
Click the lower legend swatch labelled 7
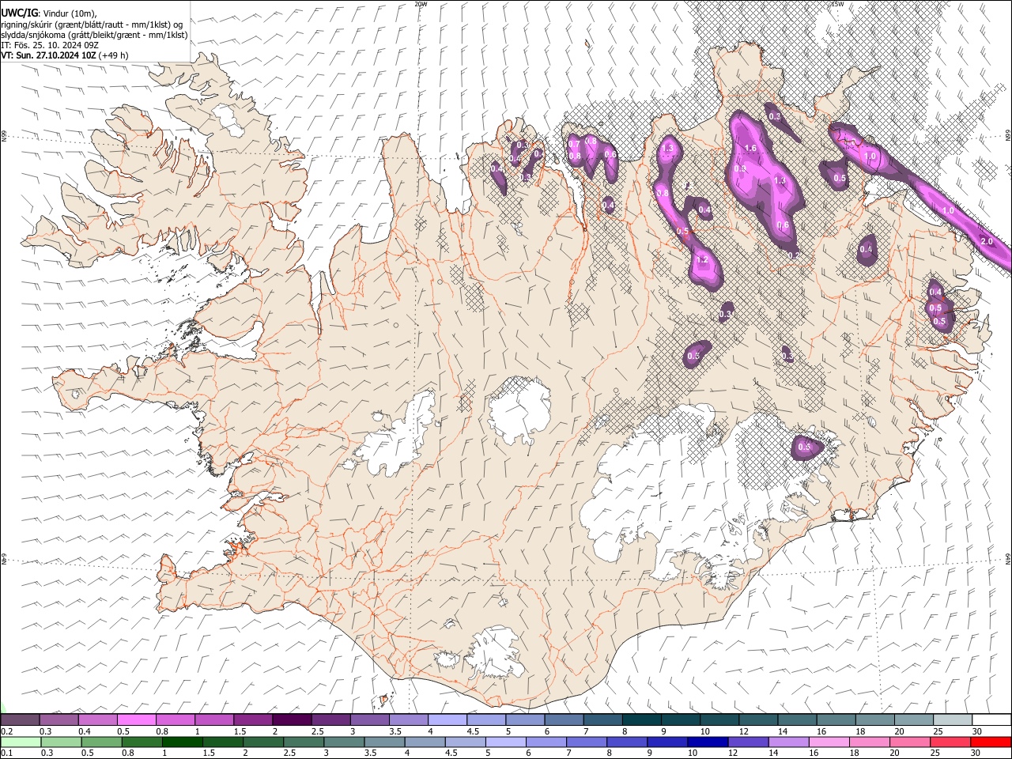coord(586,742)
